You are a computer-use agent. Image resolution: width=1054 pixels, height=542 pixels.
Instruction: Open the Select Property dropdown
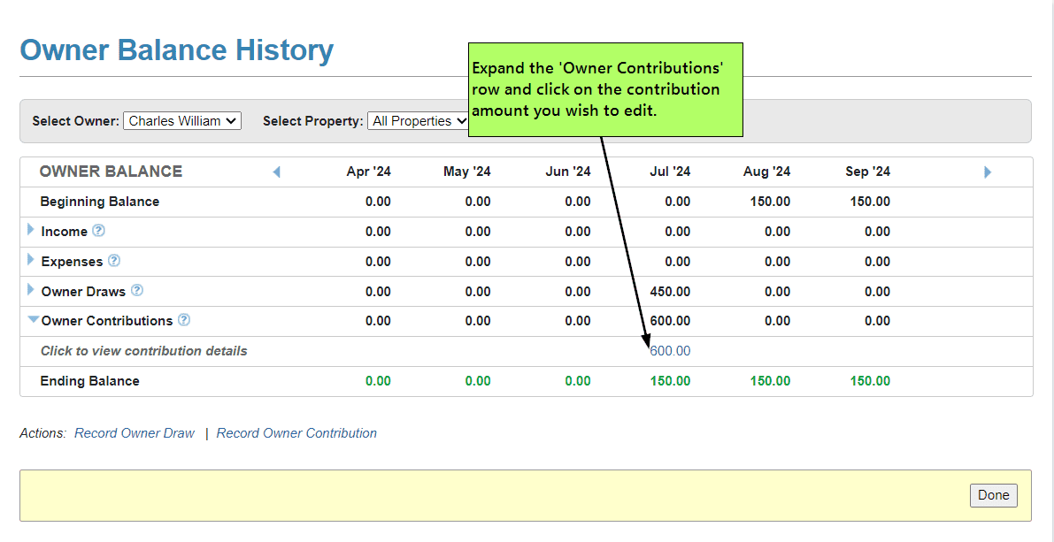[419, 121]
